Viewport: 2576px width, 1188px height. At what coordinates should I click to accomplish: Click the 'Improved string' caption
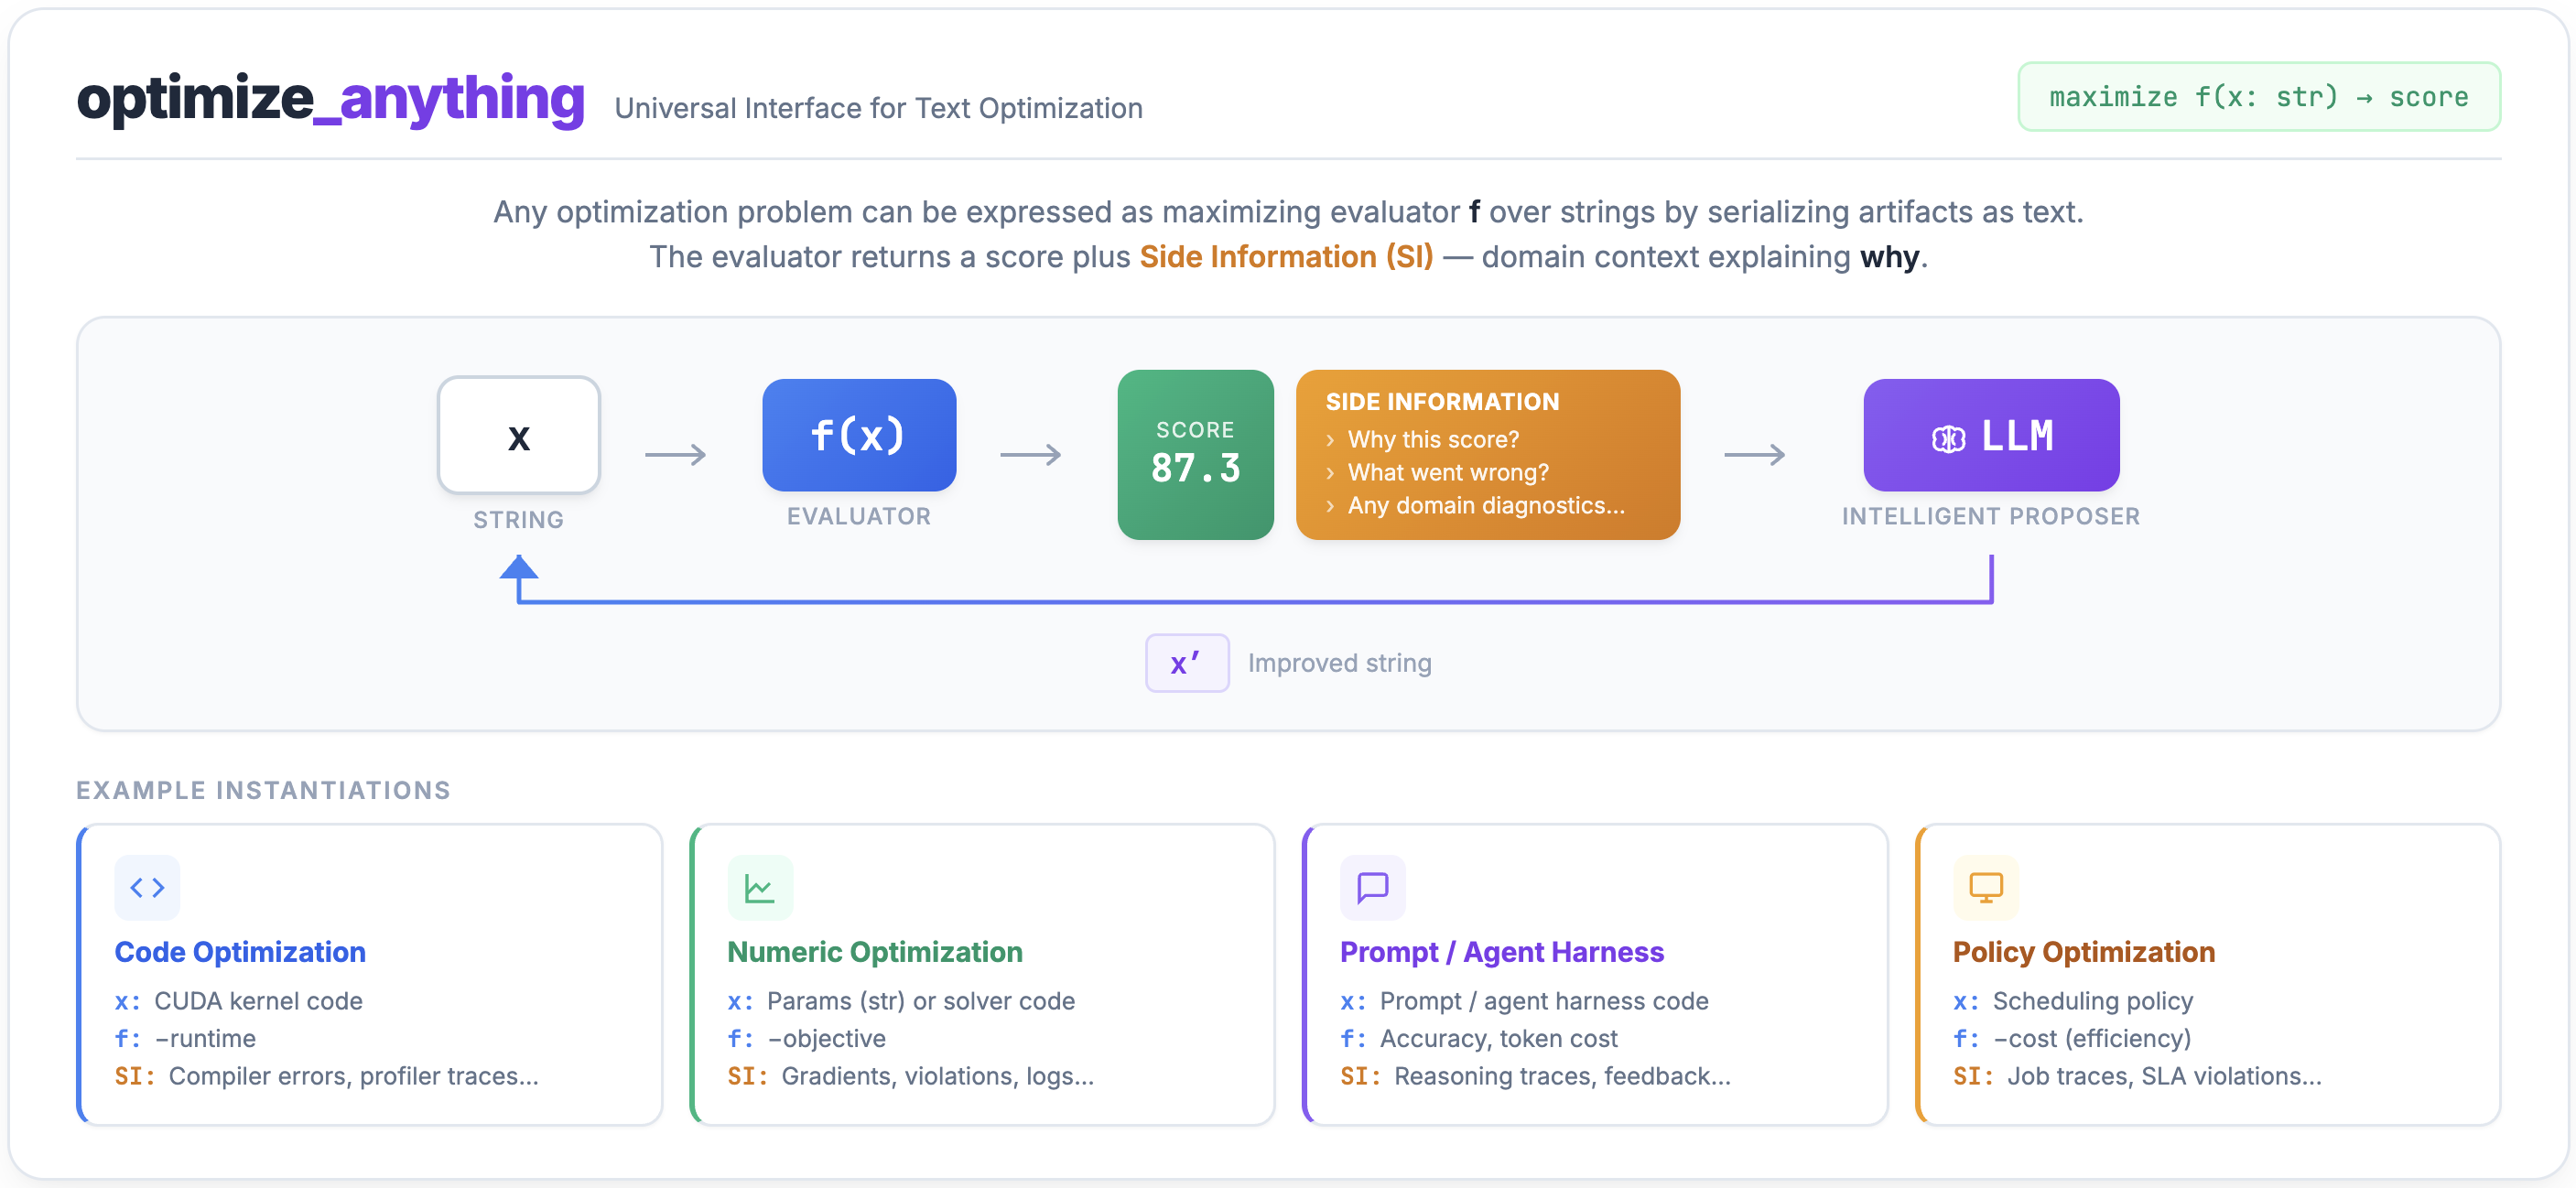[x=1339, y=663]
